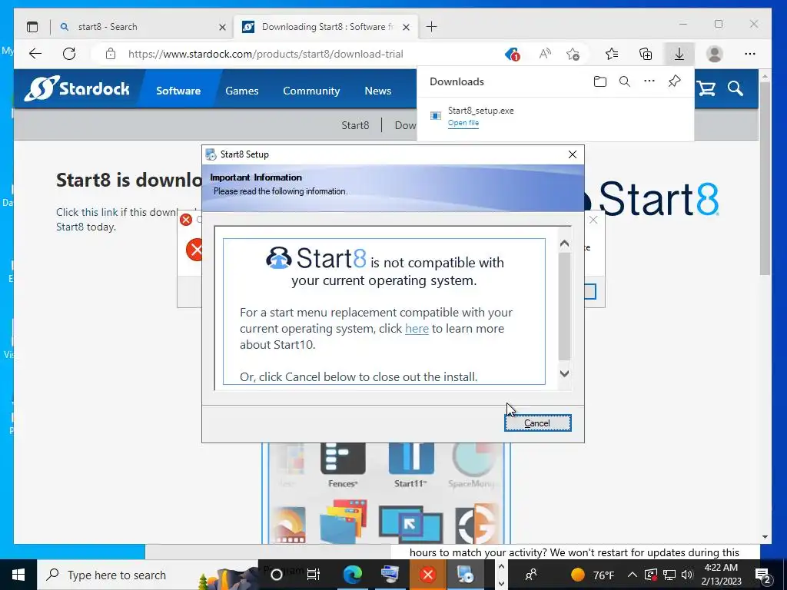Open the clock showing 4:22 AM

(721, 575)
